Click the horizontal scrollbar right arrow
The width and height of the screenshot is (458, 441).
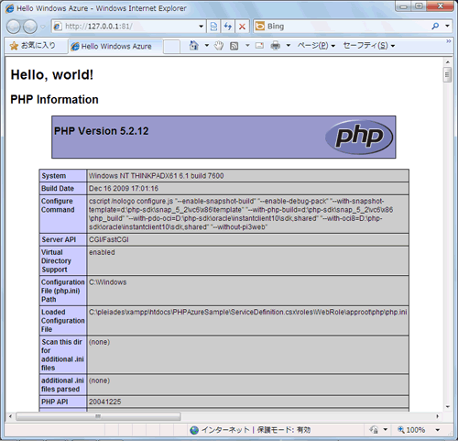coord(438,416)
